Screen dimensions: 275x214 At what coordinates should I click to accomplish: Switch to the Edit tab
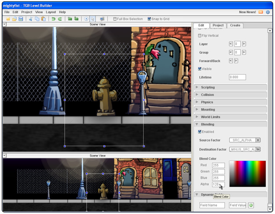[201, 25]
